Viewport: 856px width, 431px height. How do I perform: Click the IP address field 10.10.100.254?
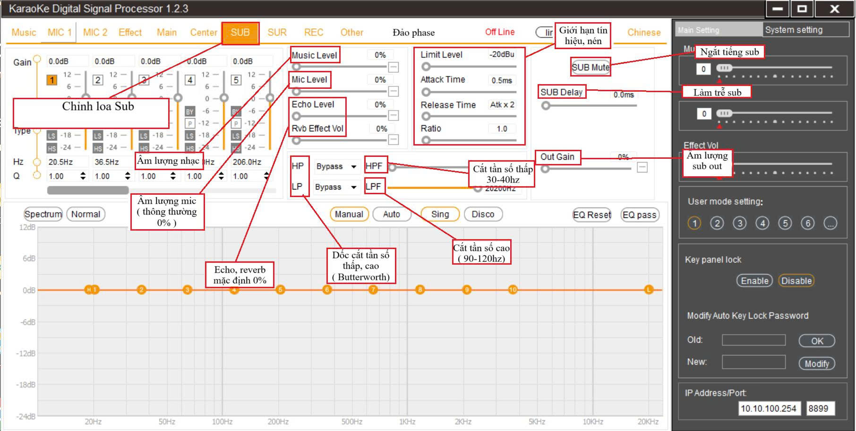pyautogui.click(x=769, y=409)
